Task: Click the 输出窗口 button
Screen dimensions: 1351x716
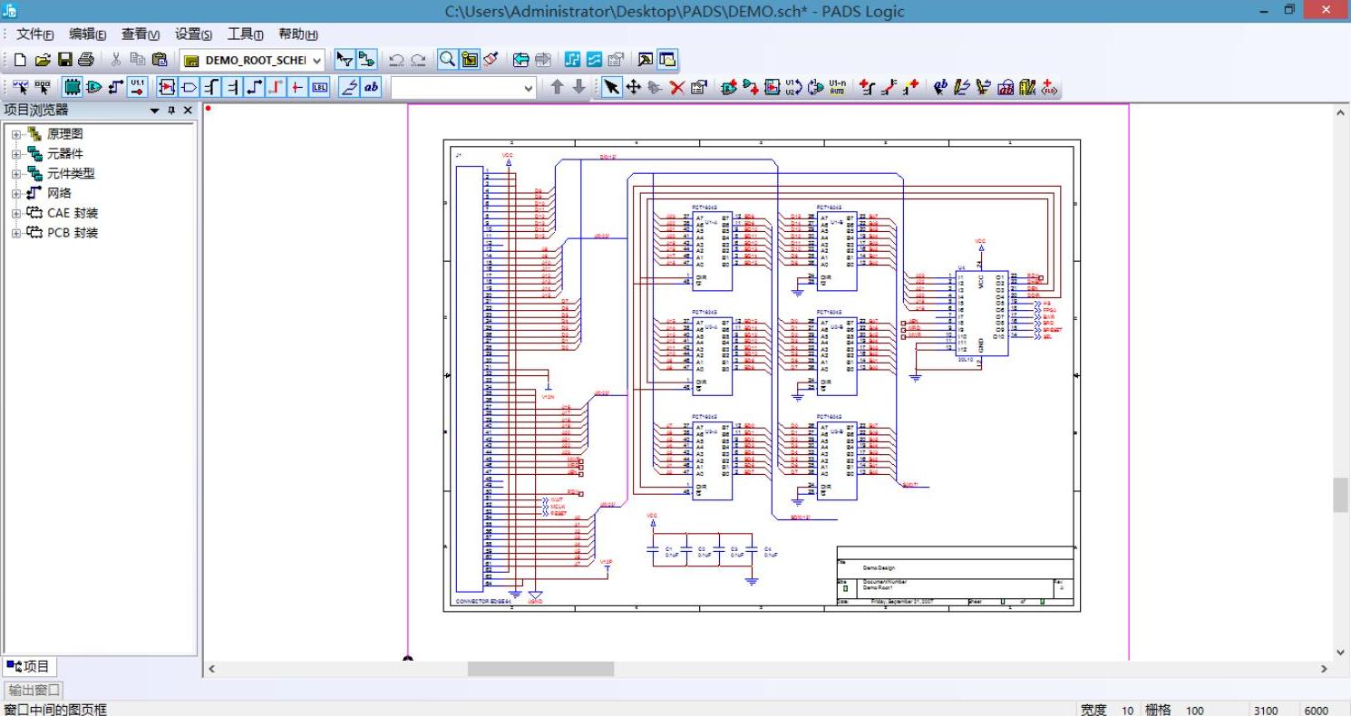Action: [34, 691]
